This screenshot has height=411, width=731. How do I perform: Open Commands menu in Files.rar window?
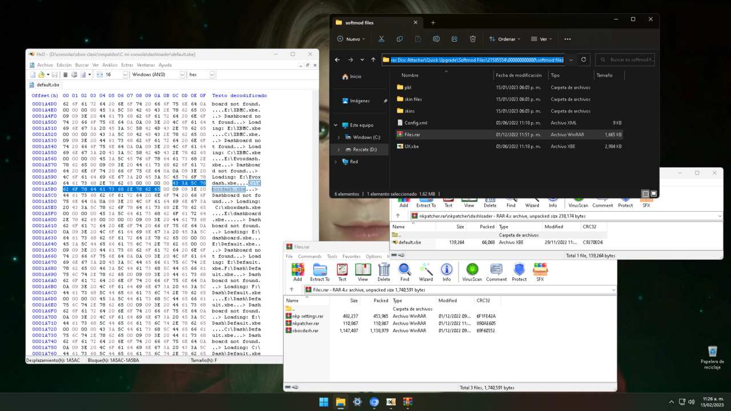310,256
